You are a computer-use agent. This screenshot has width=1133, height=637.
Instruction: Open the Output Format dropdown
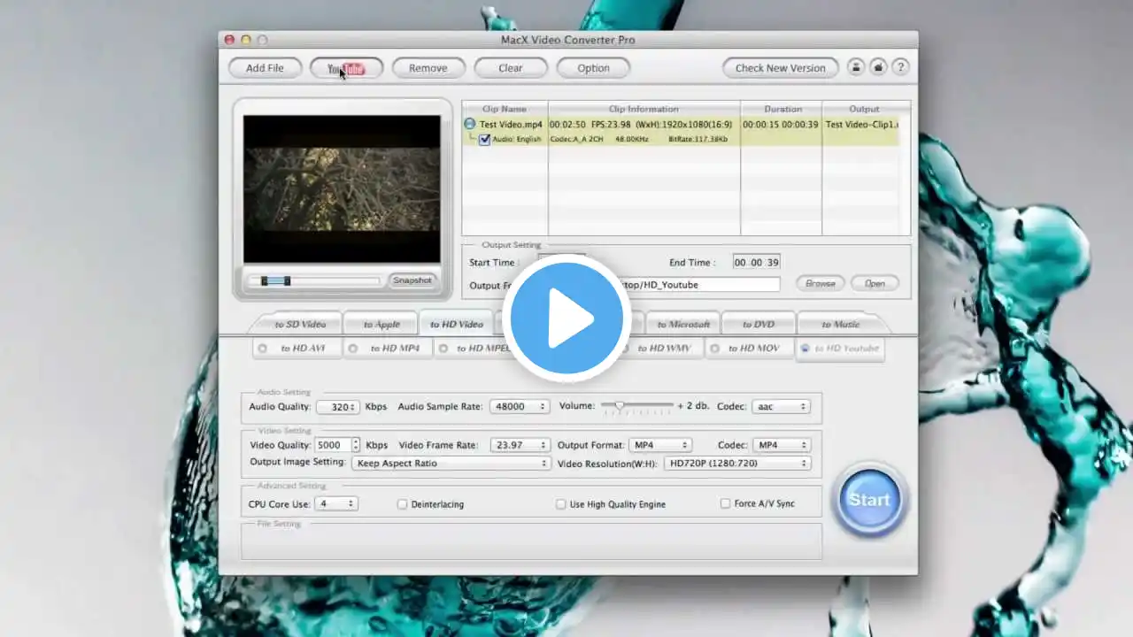[x=660, y=445]
